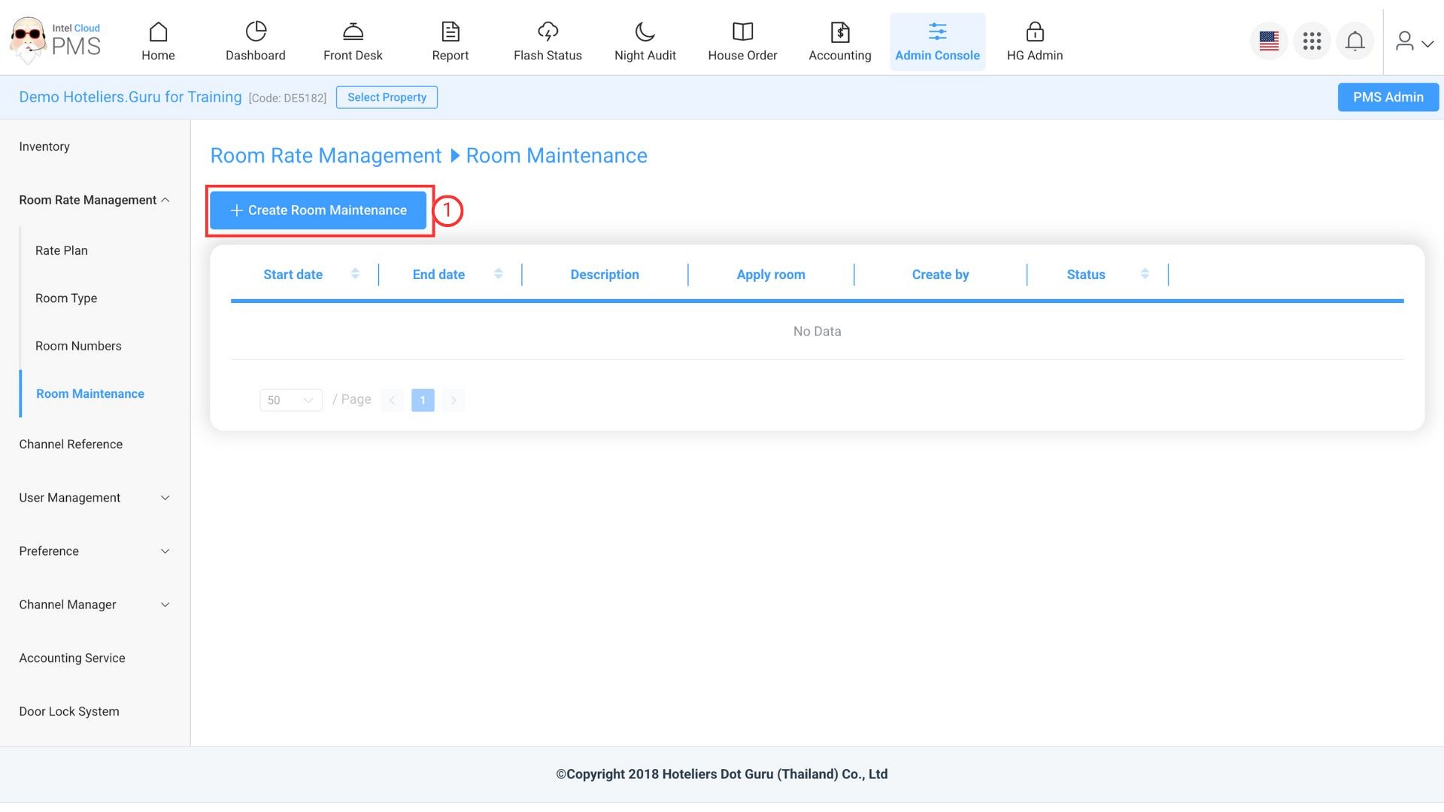Click the Night Audit moon icon
This screenshot has width=1444, height=812.
click(x=645, y=32)
